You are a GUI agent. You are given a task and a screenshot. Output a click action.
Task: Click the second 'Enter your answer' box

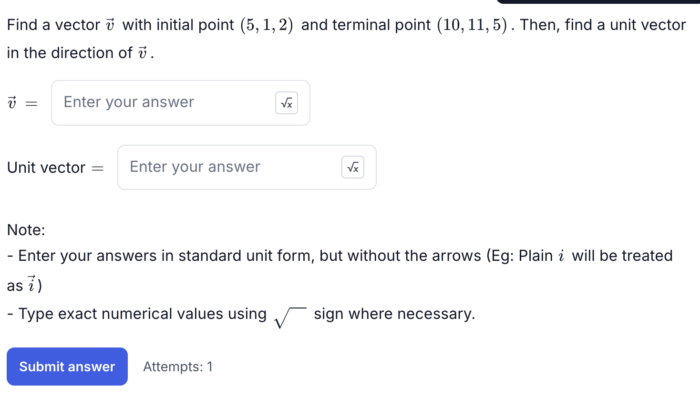pyautogui.click(x=195, y=167)
